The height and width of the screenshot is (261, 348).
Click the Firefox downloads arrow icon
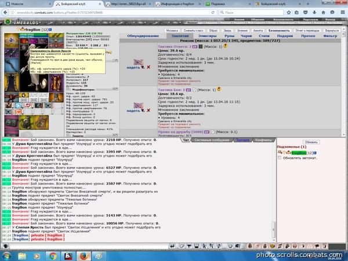tap(314, 12)
